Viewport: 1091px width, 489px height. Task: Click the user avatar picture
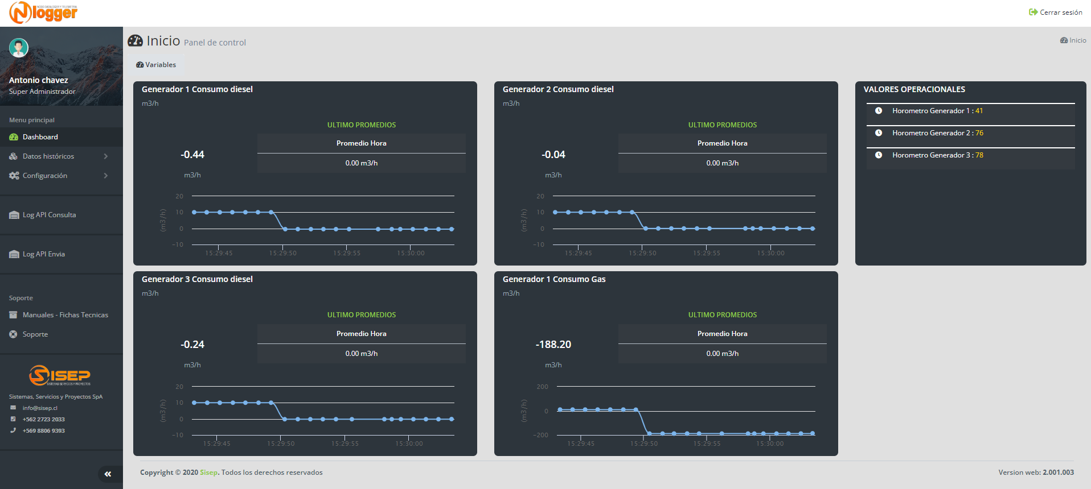pyautogui.click(x=19, y=48)
